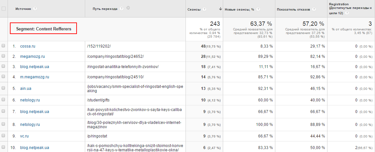Select the 30-poleznykh-servisov path cell
Screen dimensions: 375x152
[x=135, y=125]
